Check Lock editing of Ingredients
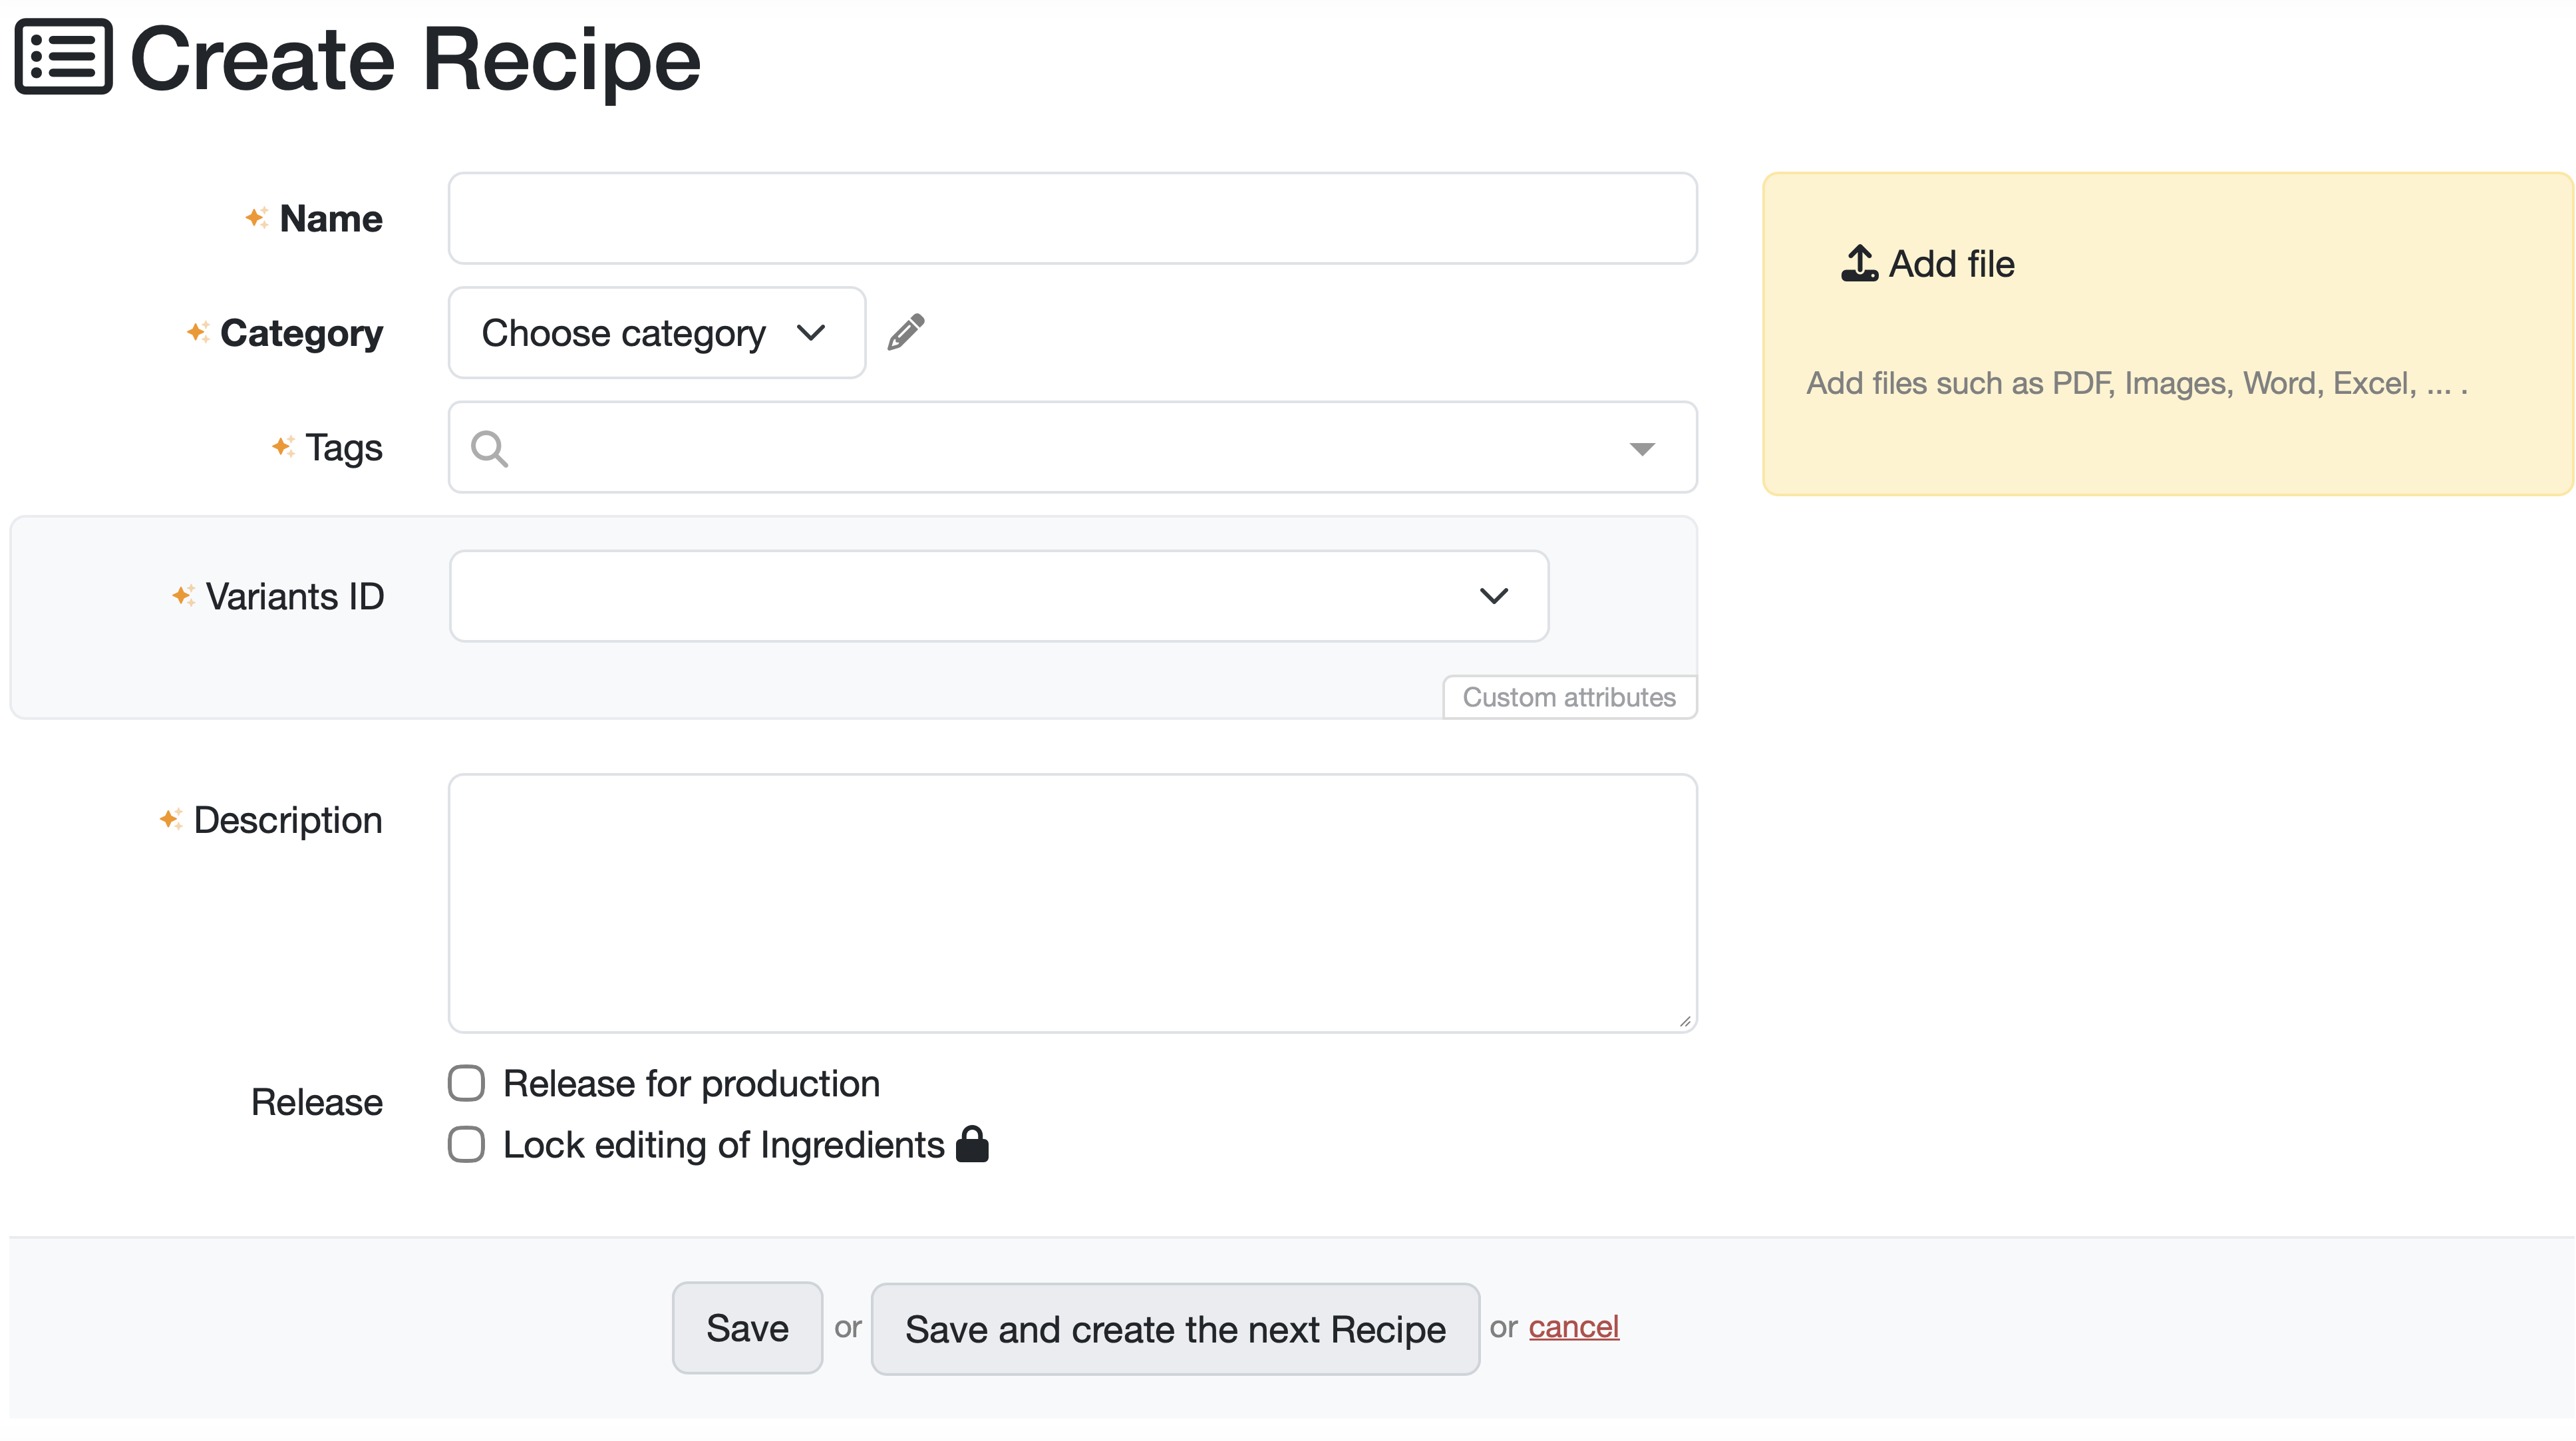 pos(466,1145)
